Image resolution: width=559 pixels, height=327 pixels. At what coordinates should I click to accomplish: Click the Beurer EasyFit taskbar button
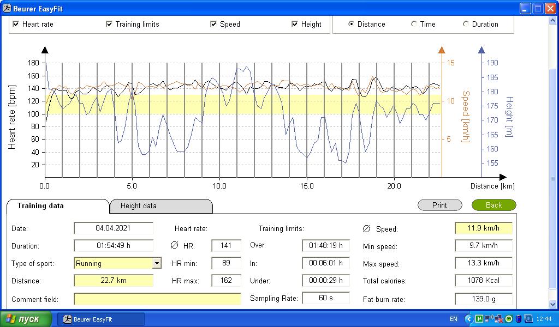click(x=101, y=319)
